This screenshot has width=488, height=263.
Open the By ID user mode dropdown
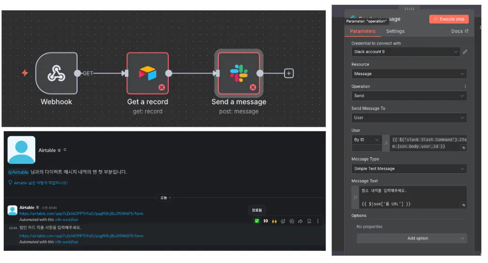[366, 140]
